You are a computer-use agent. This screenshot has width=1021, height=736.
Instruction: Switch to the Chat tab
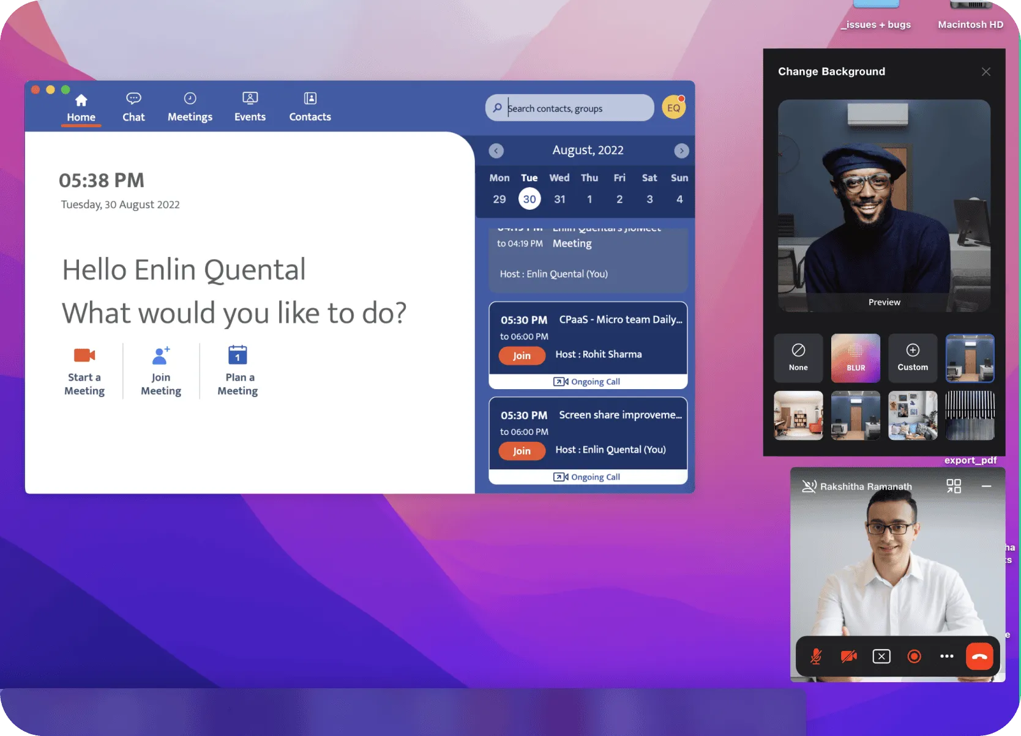click(133, 108)
